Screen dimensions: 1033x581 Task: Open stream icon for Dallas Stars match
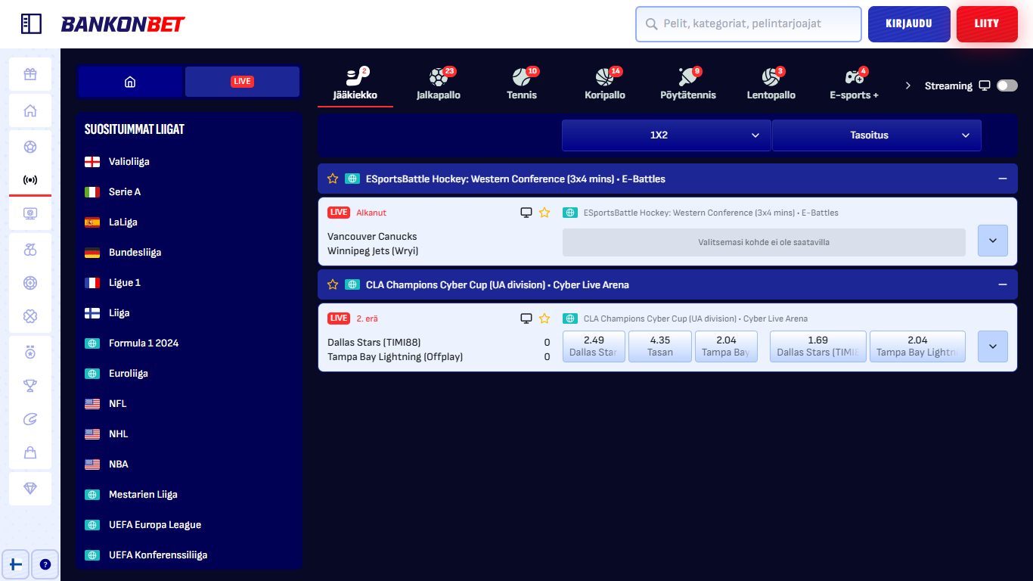(x=526, y=318)
